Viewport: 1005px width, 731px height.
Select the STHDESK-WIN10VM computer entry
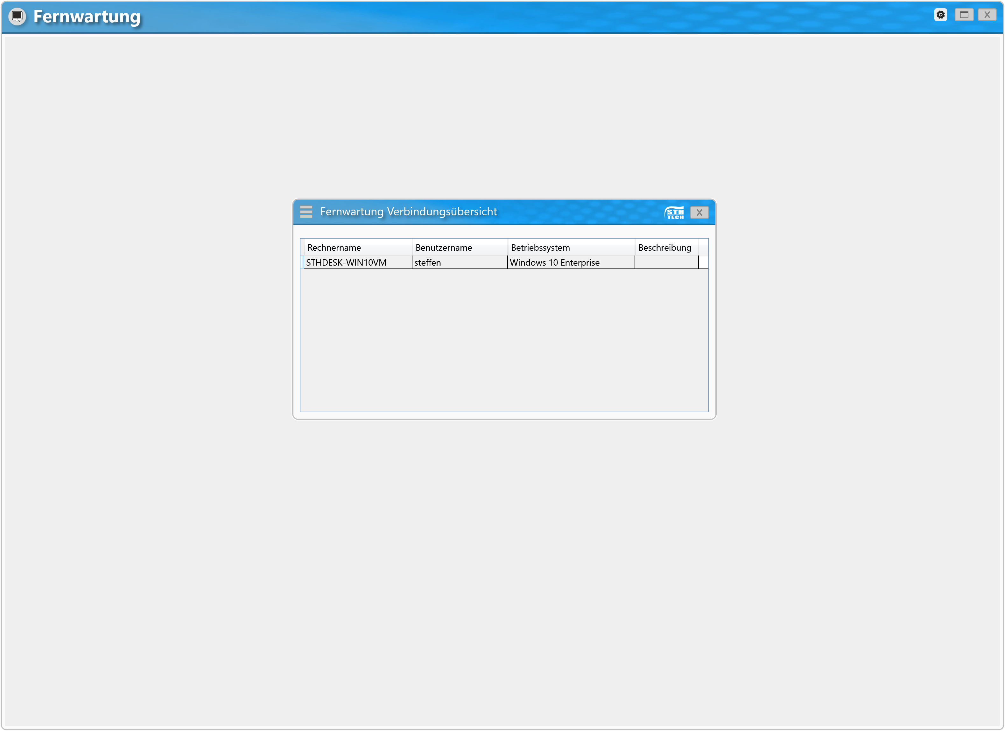[x=346, y=263]
